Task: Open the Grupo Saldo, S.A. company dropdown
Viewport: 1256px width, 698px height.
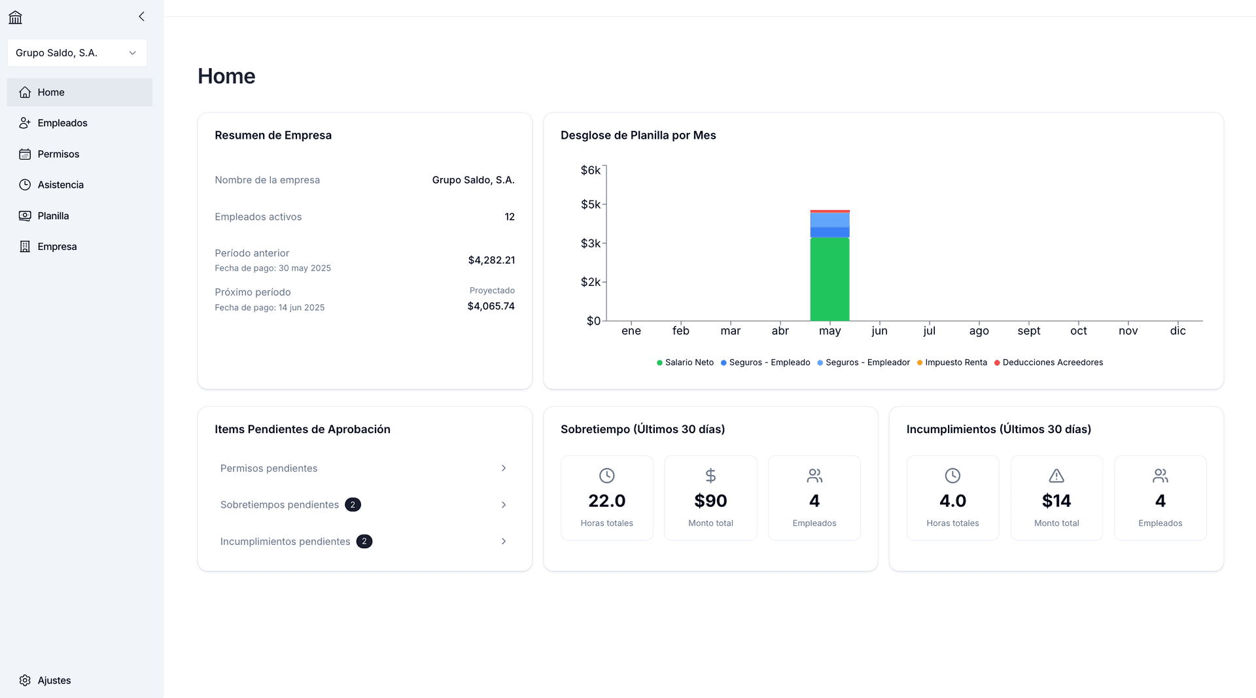Action: (77, 53)
